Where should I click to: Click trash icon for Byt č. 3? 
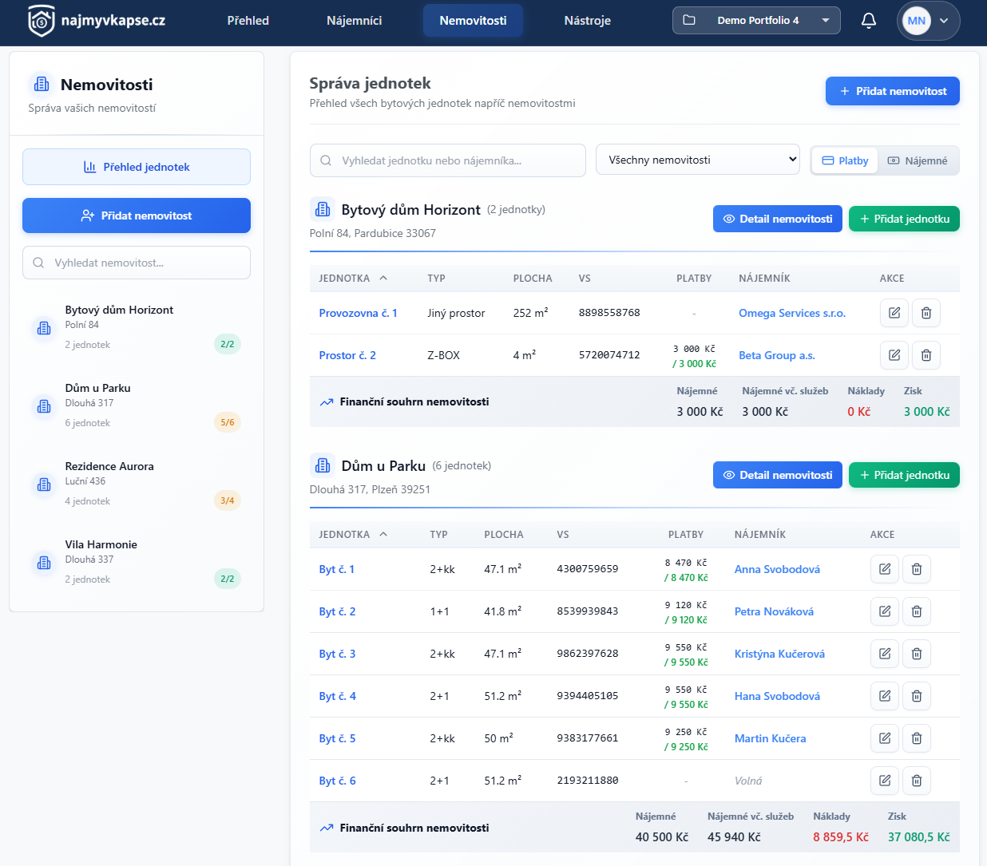tap(917, 654)
